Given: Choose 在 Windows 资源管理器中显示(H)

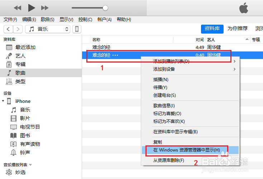Looking at the screenshot, I should pyautogui.click(x=191, y=150).
